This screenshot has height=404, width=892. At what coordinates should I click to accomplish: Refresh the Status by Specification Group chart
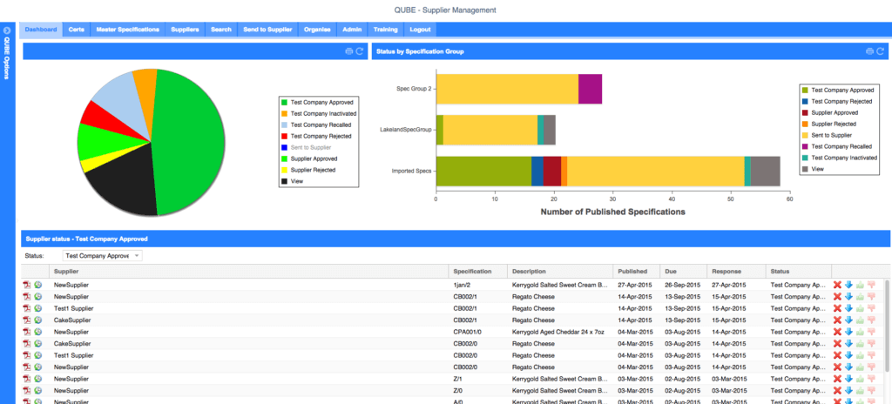[880, 51]
